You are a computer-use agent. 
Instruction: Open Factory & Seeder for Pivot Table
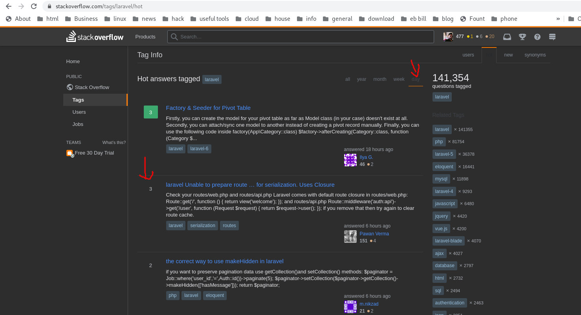pos(208,108)
